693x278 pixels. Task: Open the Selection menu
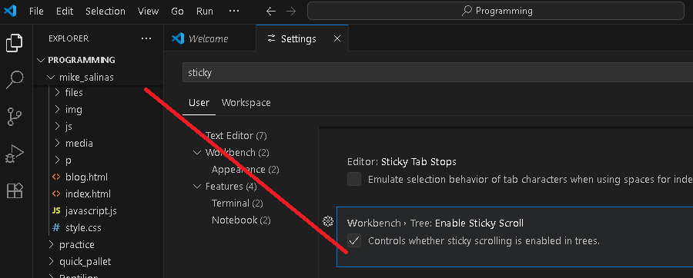[x=105, y=12]
